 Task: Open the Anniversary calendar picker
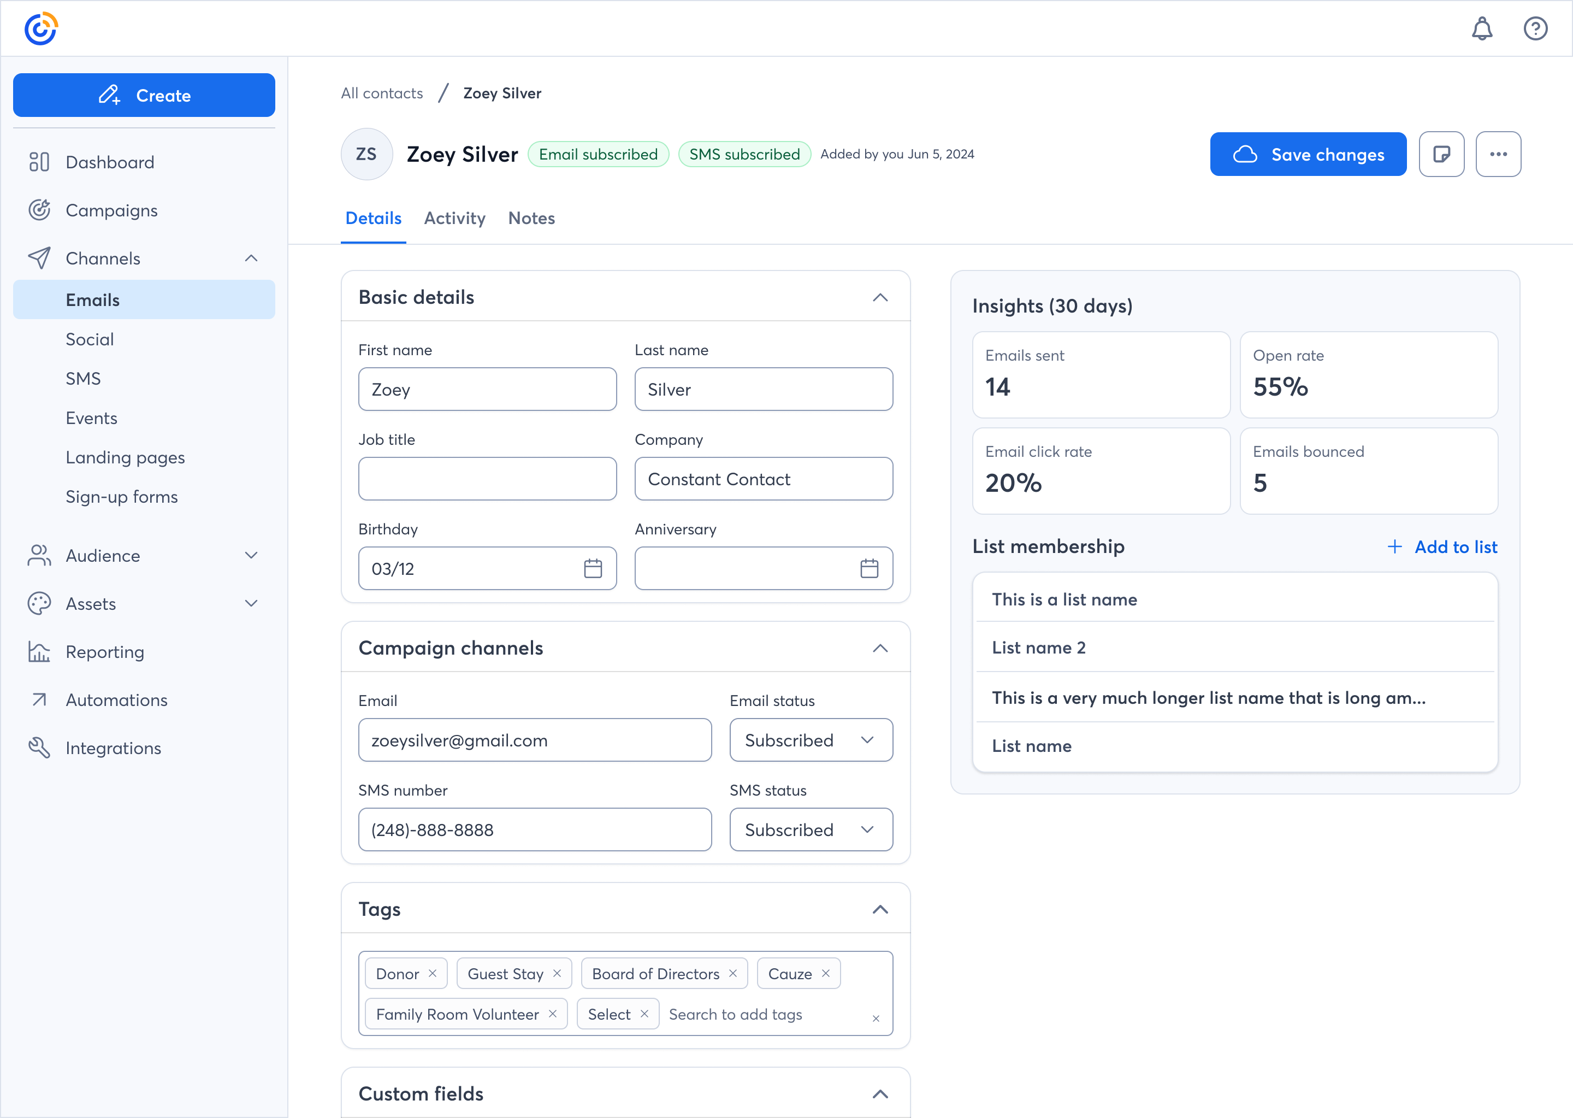tap(869, 569)
